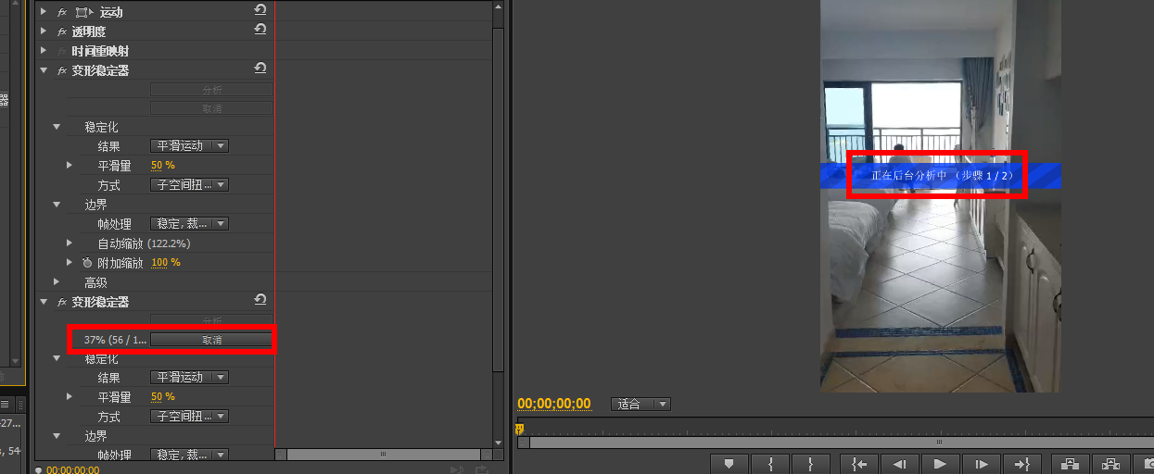Click the Extract button
Screen dimensions: 1154x474
(x=1110, y=464)
